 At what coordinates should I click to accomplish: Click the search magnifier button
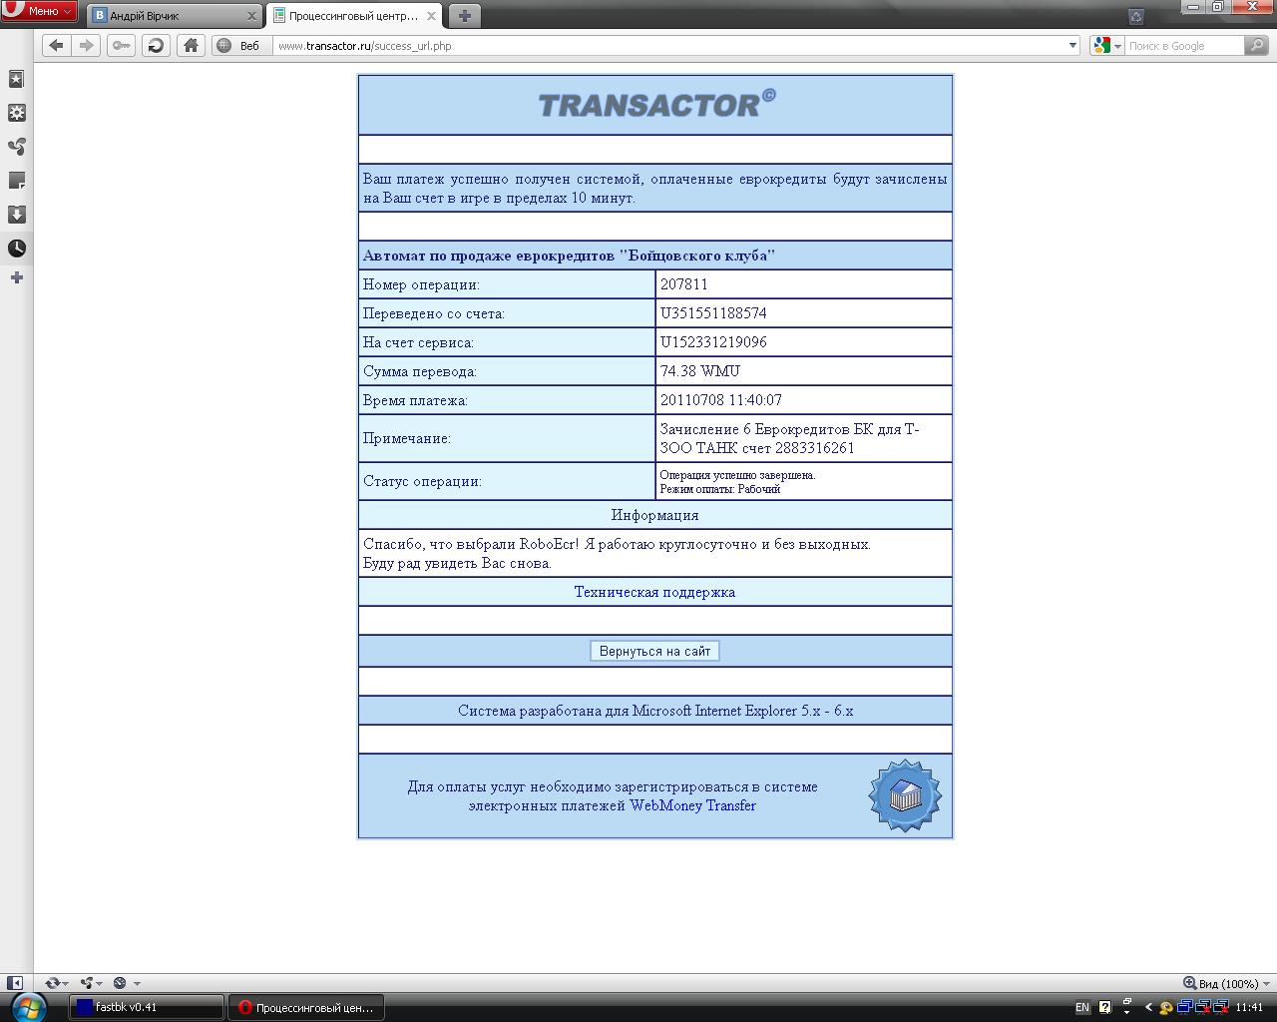[1257, 45]
